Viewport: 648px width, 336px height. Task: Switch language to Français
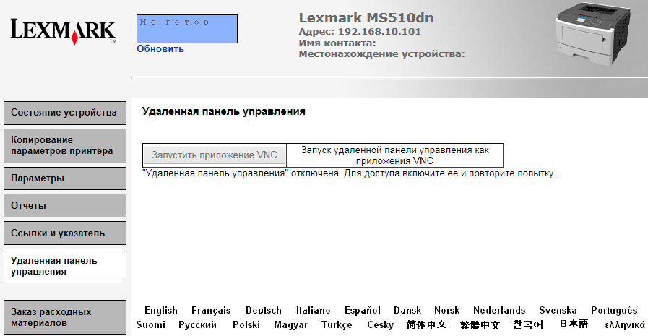click(x=211, y=311)
